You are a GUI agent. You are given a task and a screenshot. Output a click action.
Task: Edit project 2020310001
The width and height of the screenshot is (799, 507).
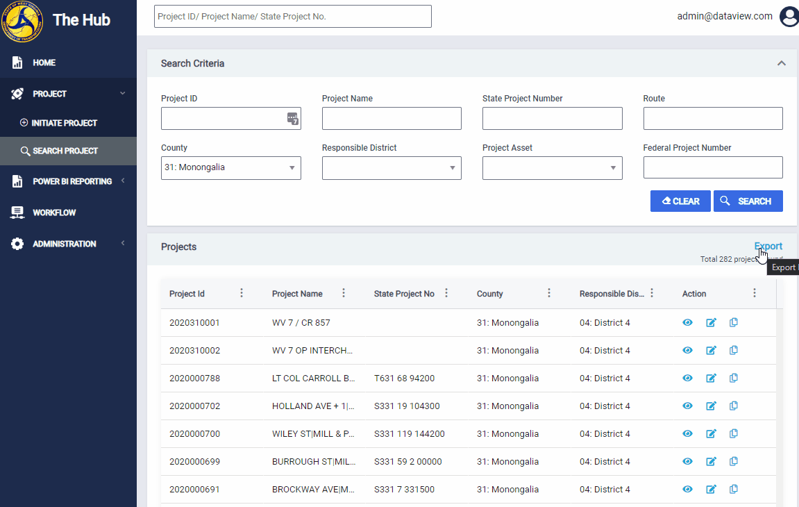711,322
